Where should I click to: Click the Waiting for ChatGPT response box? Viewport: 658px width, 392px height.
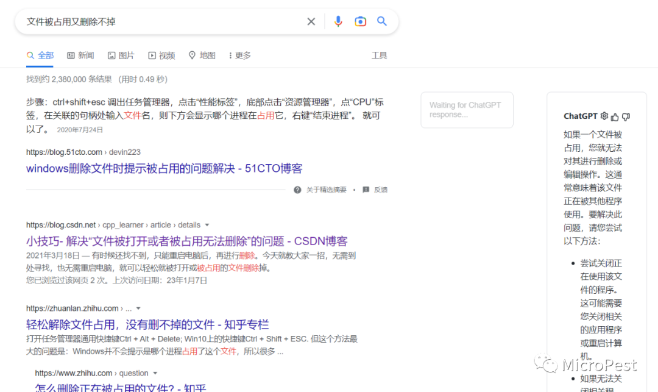click(x=467, y=110)
